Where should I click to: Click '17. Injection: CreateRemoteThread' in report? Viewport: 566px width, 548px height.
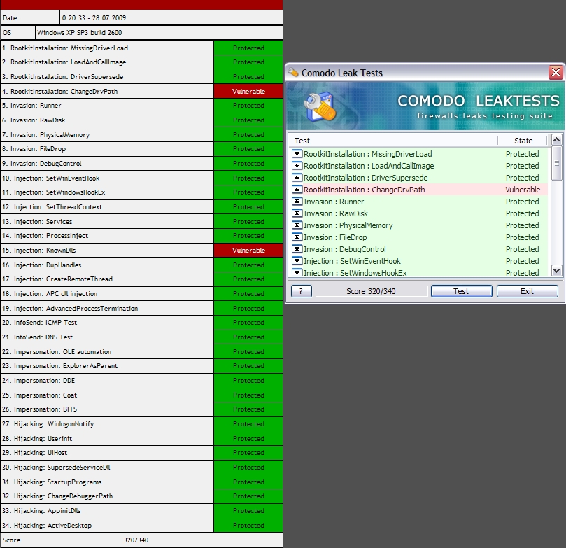(57, 279)
